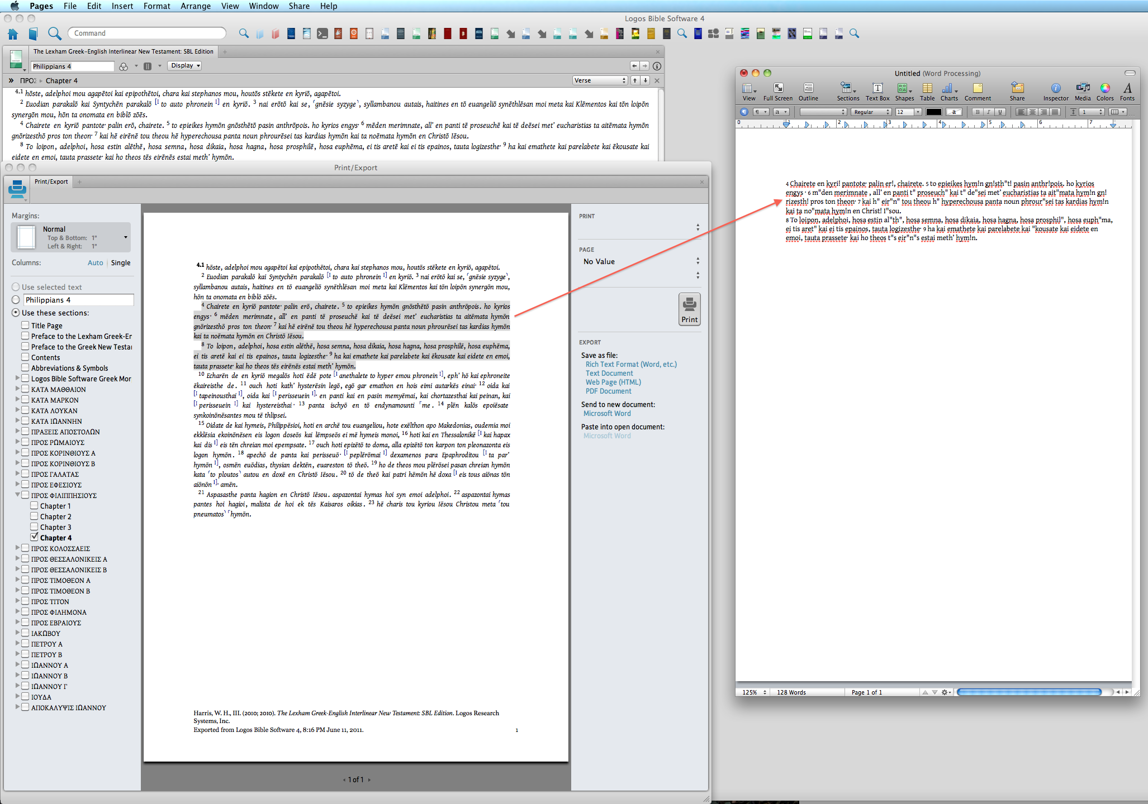Insert a Table in Pages
The image size is (1148, 804).
[x=927, y=92]
